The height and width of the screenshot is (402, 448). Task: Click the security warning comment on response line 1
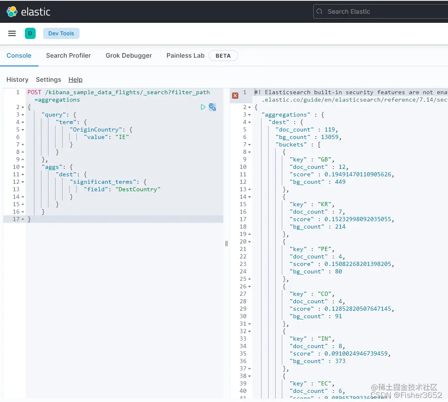click(x=351, y=96)
